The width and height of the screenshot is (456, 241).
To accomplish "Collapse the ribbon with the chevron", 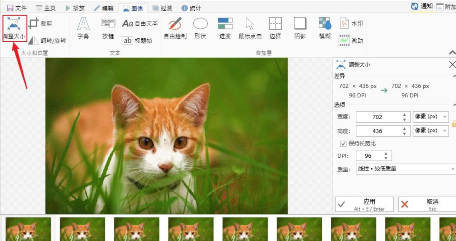I will click(x=452, y=53).
